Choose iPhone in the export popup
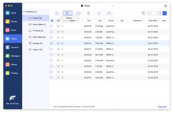This screenshot has width=173, height=113. 69,18
